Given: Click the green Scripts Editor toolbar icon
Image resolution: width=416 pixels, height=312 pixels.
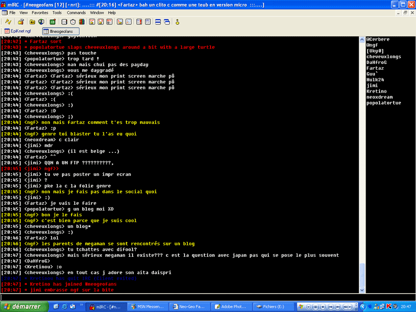Looking at the screenshot, I should 53,22.
